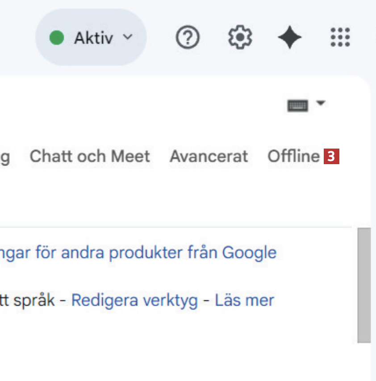Click the keyboard input tools icon

[297, 105]
